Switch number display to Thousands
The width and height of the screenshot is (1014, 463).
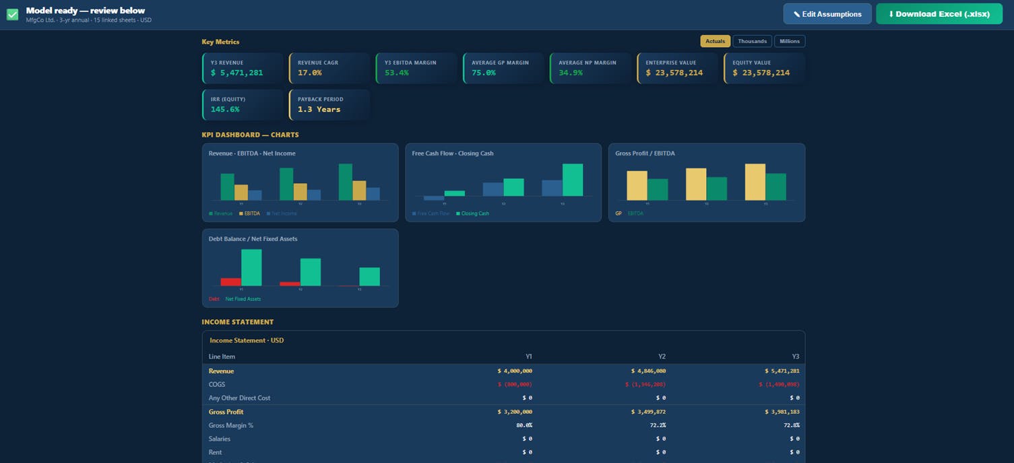(x=752, y=41)
